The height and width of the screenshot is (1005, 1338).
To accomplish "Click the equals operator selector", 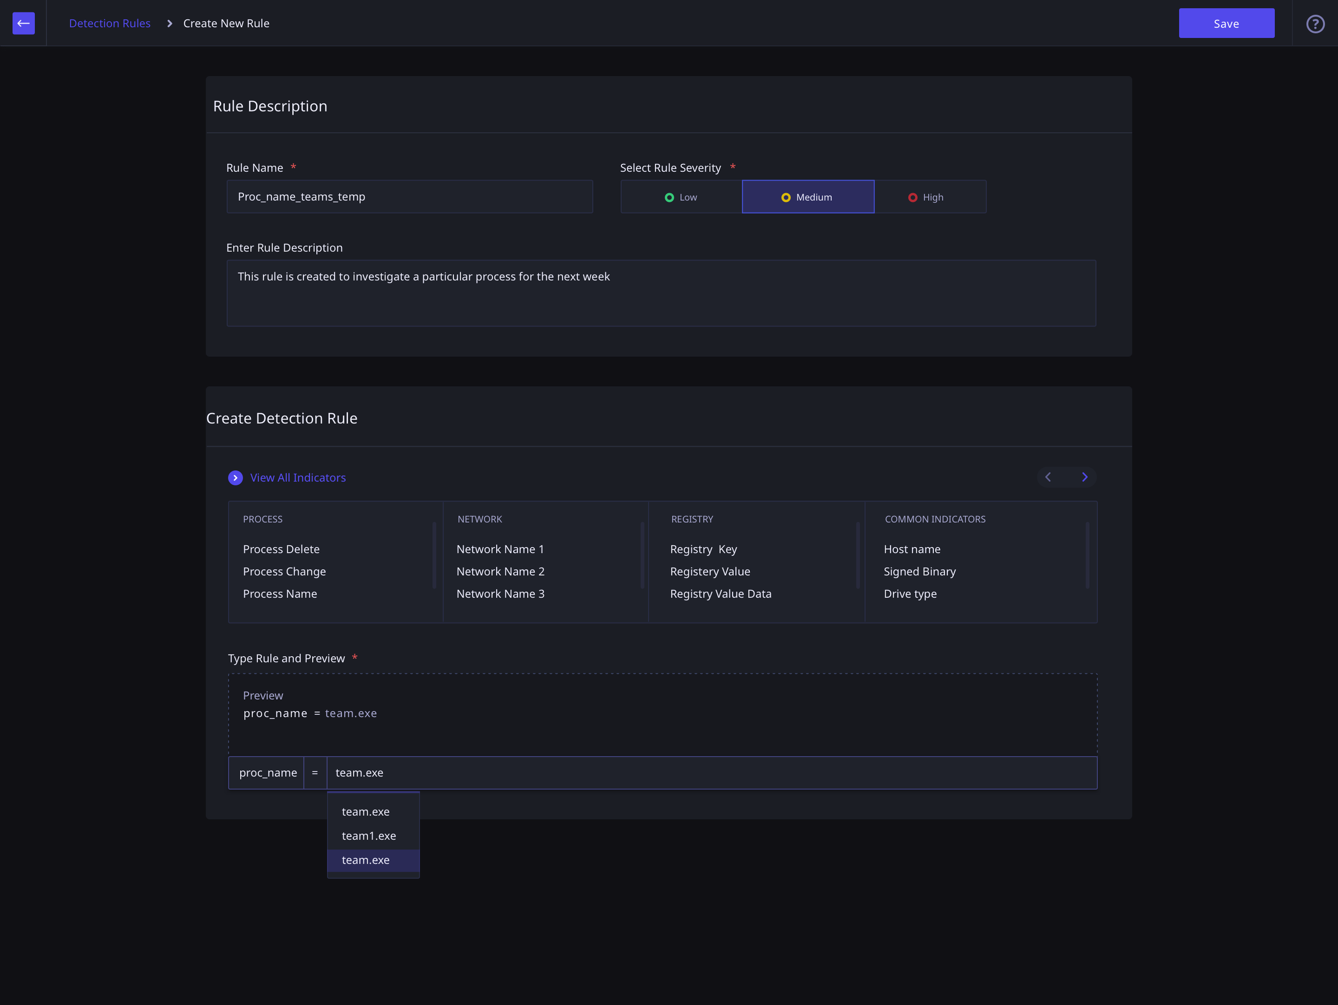I will tap(315, 773).
